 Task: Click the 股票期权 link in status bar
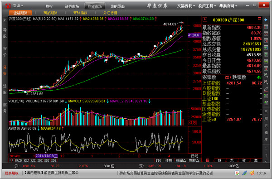pyautogui.click(x=11, y=173)
